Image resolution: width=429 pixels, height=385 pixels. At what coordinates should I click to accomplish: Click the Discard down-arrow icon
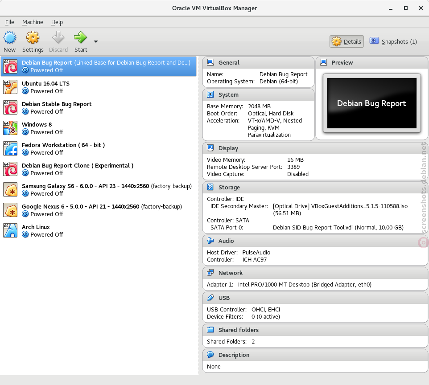click(x=58, y=37)
